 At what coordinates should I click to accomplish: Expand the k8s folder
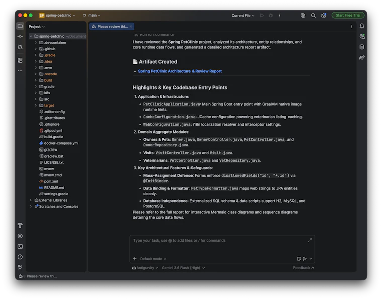point(36,93)
